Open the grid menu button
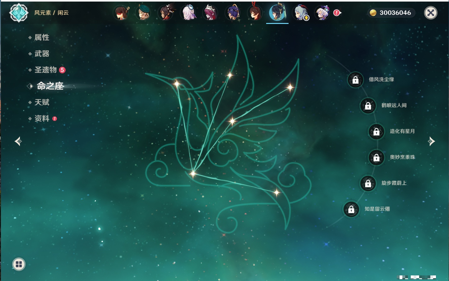449x281 pixels. (19, 264)
